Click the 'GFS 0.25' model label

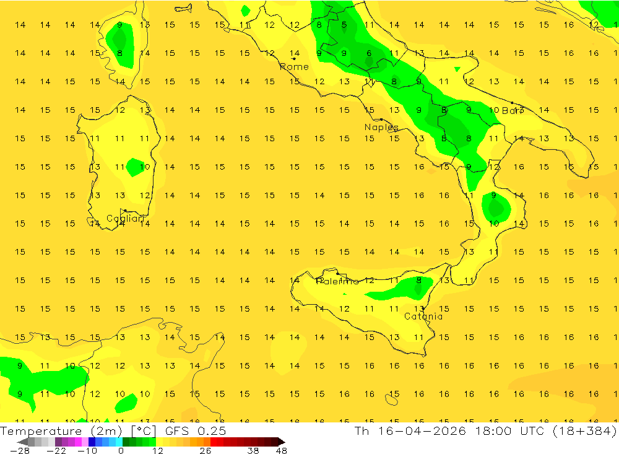[x=196, y=431]
